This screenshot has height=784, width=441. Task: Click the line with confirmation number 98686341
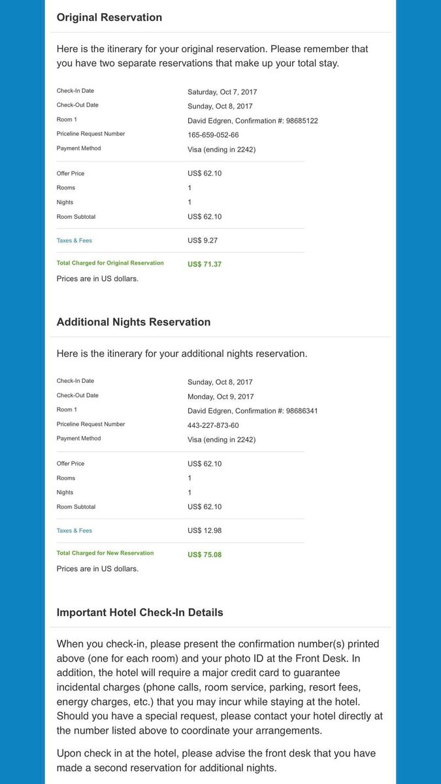point(252,411)
